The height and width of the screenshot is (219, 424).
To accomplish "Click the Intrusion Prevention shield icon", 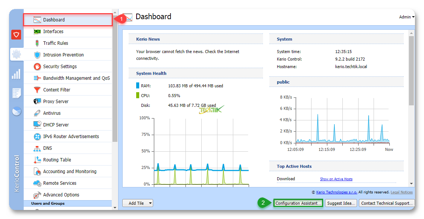I will [37, 55].
